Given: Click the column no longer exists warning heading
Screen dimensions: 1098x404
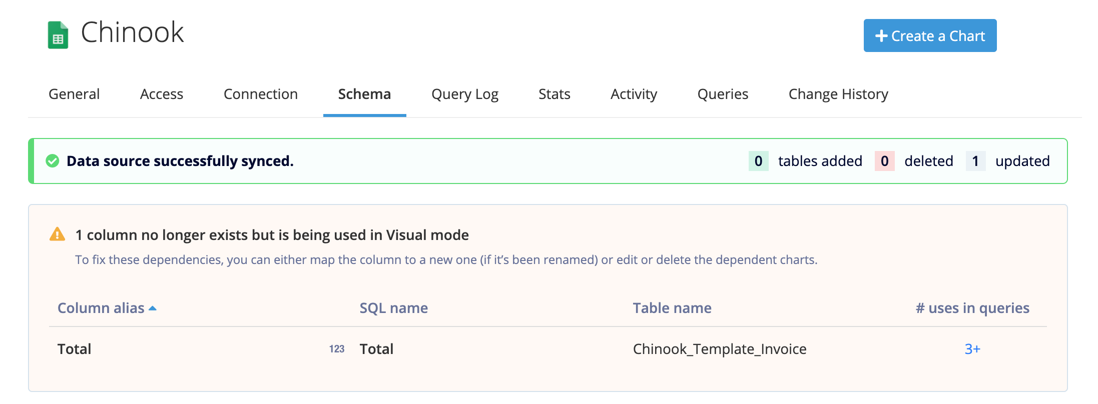Looking at the screenshot, I should [x=272, y=235].
